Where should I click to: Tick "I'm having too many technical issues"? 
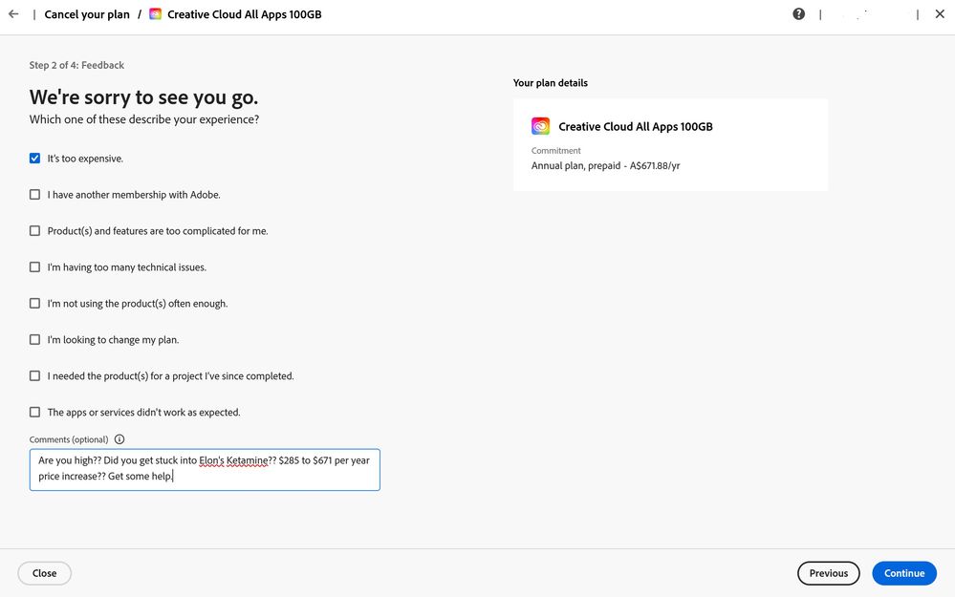35,267
